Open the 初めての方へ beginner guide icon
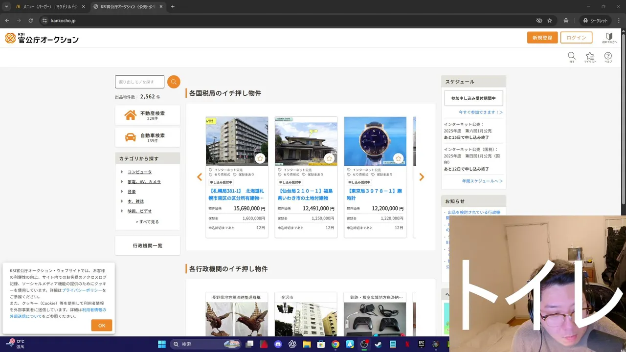Viewport: 626px width, 352px height. (609, 38)
